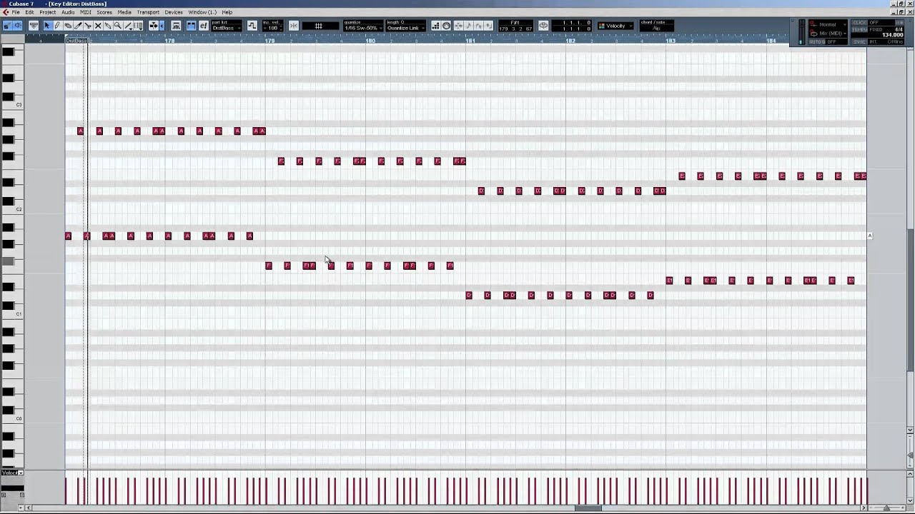Toggle the Independent Track Loop icon
The width and height of the screenshot is (915, 514).
(543, 26)
